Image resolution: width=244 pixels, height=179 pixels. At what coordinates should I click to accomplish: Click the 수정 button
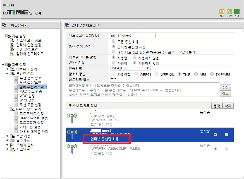(225, 88)
